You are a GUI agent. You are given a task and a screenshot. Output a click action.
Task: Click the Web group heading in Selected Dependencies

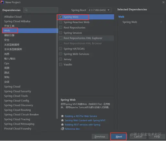(121, 17)
